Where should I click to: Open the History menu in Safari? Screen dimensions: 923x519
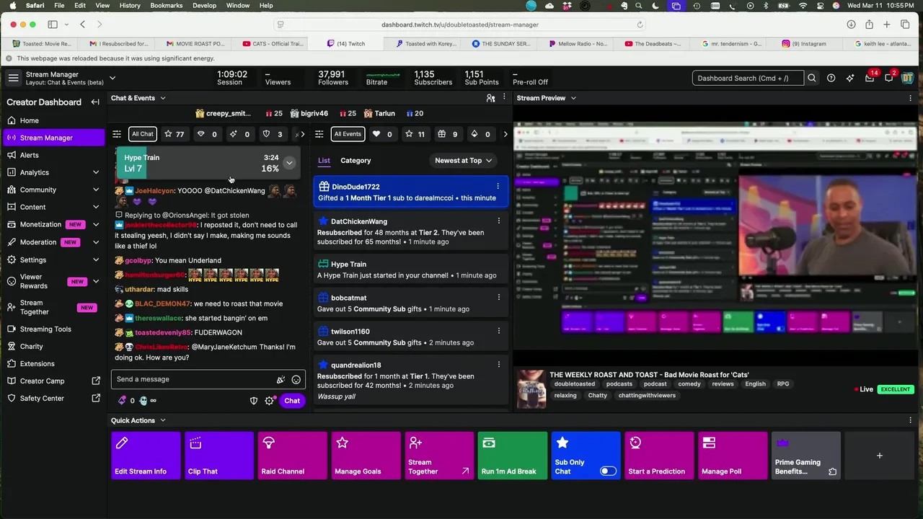point(130,6)
